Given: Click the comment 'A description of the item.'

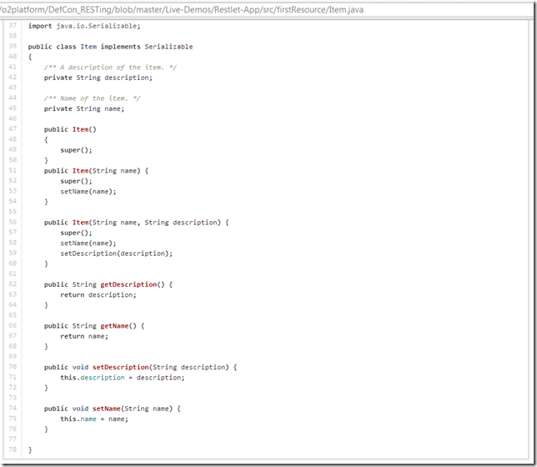Looking at the screenshot, I should 110,68.
